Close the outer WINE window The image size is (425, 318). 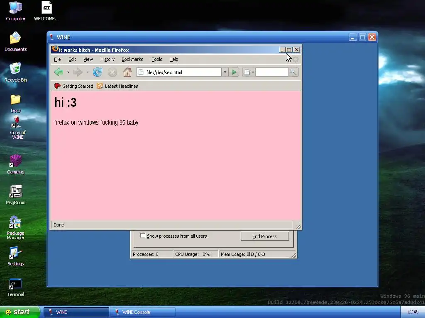(372, 37)
